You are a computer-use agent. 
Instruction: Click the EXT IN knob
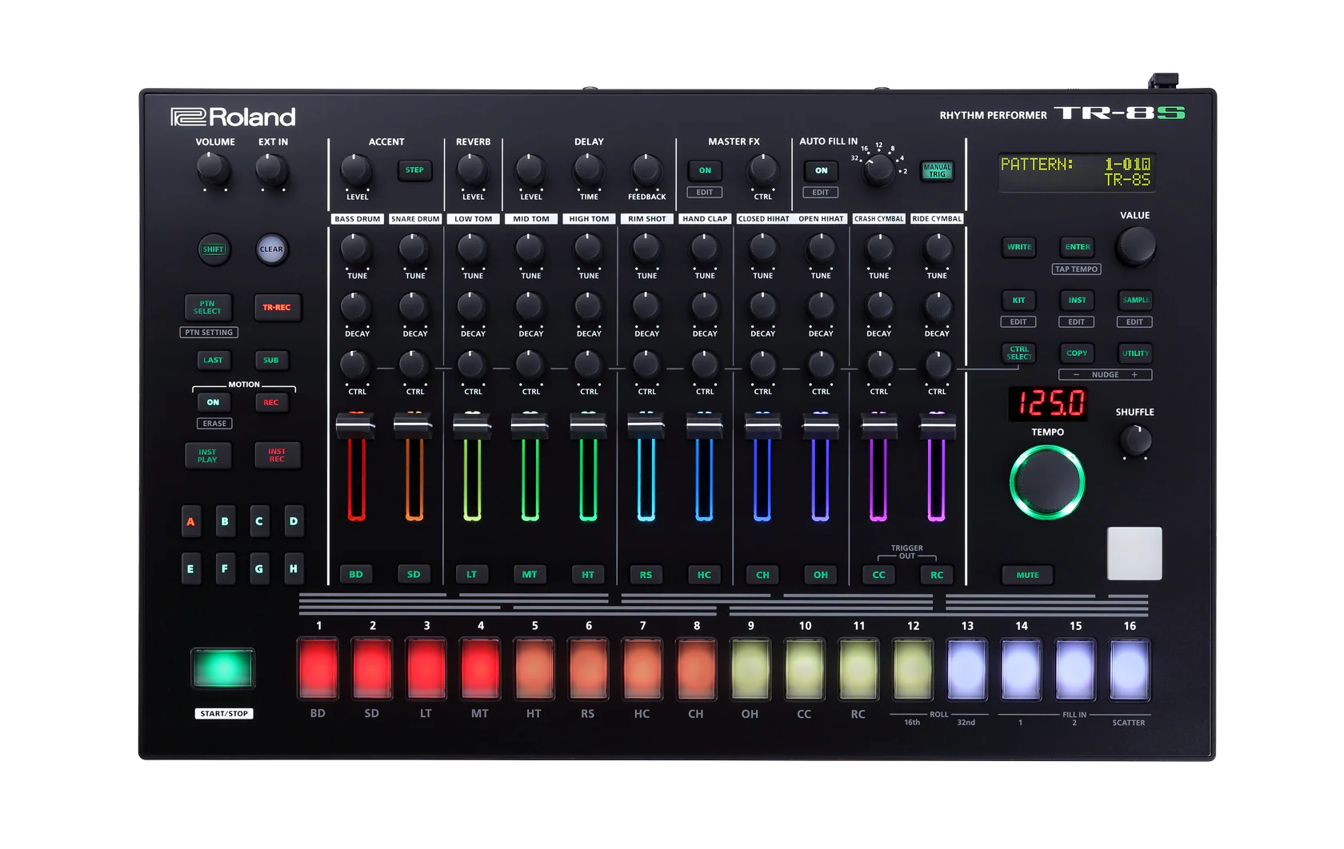coord(271,169)
